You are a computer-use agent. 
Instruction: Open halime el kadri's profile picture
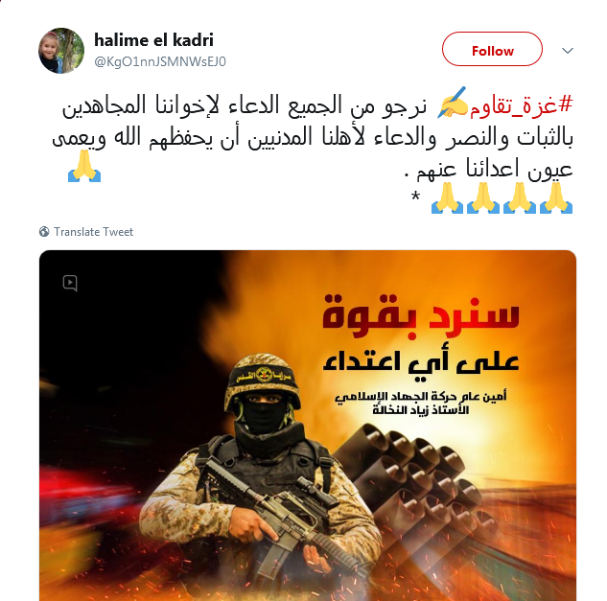61,51
